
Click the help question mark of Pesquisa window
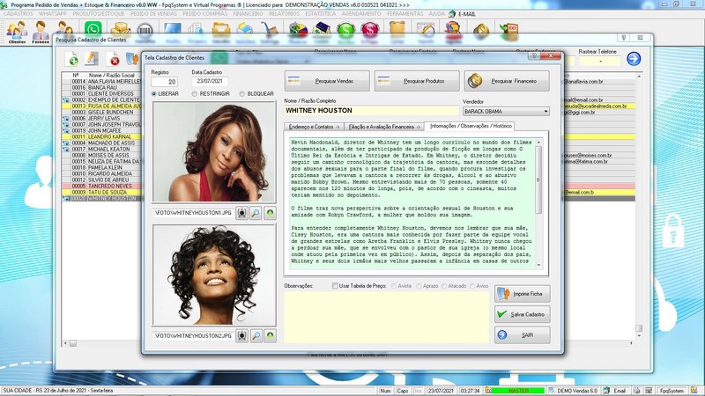624,38
